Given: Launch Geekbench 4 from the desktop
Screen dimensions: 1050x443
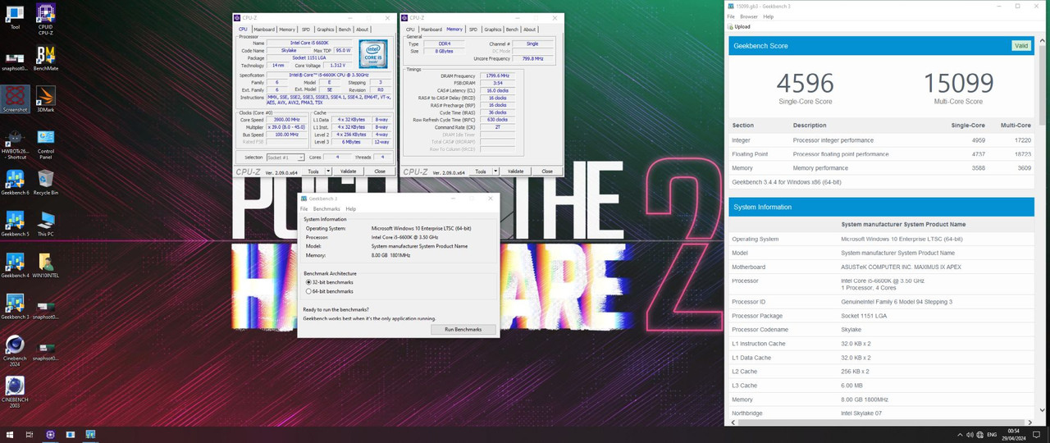Looking at the screenshot, I should point(15,266).
